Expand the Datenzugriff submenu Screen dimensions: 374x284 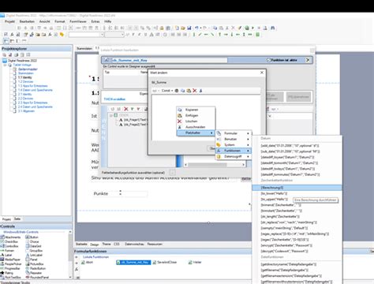[x=234, y=156]
